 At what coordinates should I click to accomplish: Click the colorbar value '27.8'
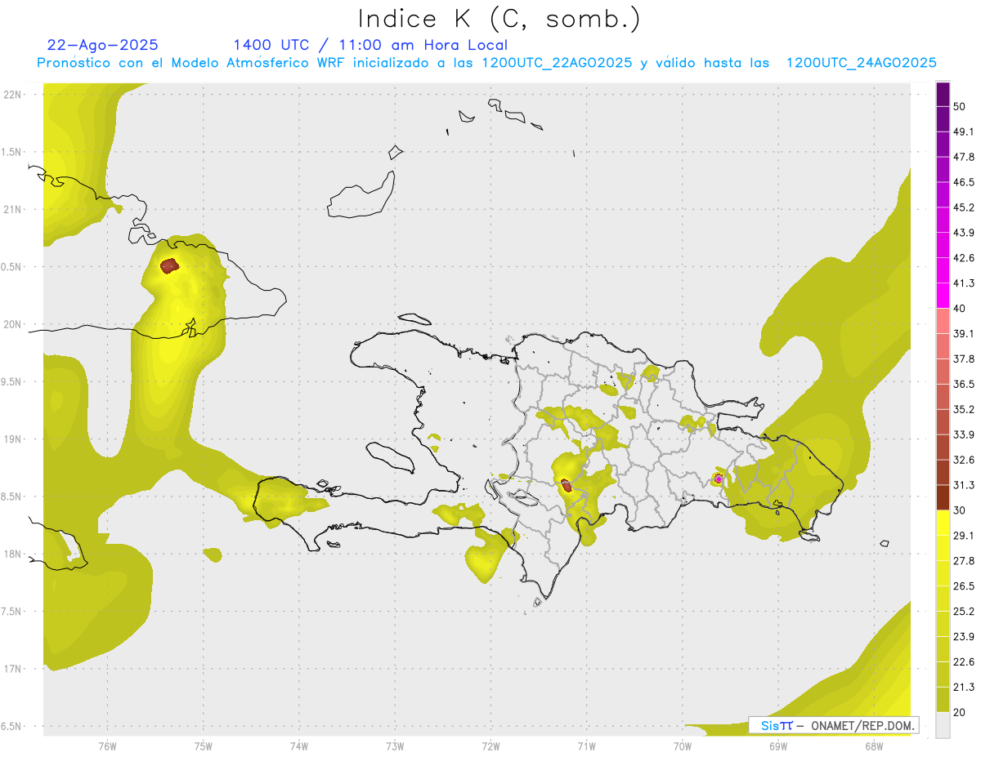[964, 561]
